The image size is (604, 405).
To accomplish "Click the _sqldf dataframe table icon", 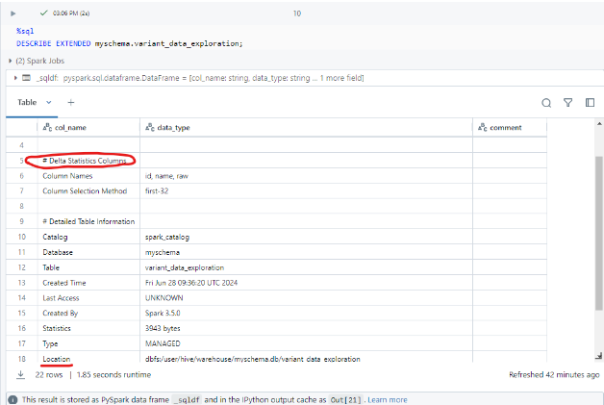I will (26, 78).
